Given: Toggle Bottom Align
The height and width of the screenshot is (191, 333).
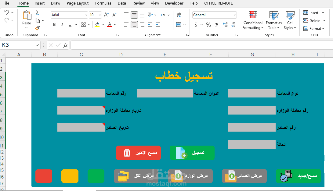Looking at the screenshot, I should [142, 15].
